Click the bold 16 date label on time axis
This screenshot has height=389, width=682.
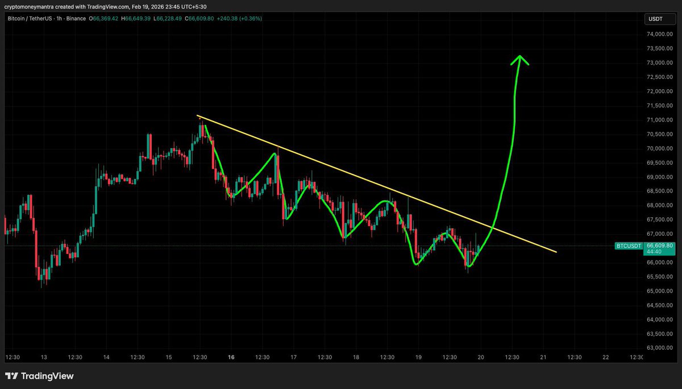pyautogui.click(x=231, y=358)
